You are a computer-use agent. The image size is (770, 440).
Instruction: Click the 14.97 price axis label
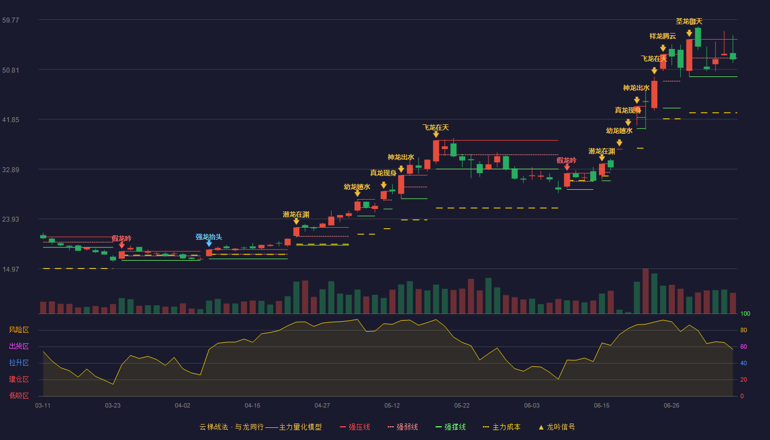point(10,269)
